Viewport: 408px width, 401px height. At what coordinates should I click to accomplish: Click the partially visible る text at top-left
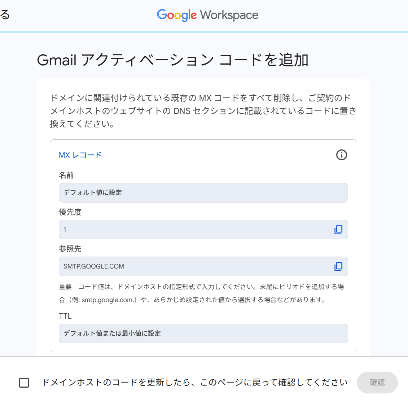point(5,15)
